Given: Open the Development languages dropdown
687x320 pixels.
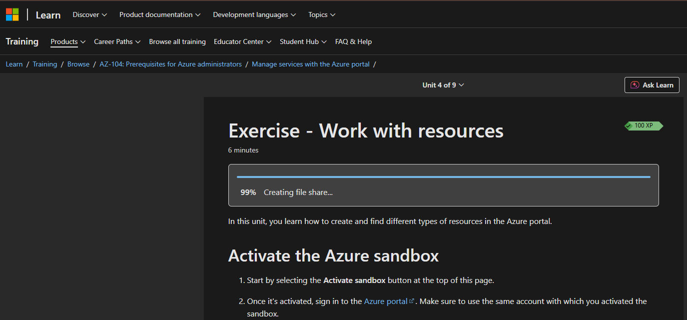Looking at the screenshot, I should 254,15.
